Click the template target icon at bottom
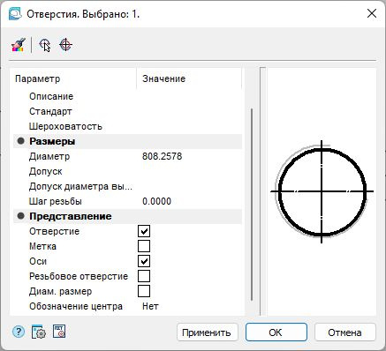The height and width of the screenshot is (351, 386). coord(59,332)
